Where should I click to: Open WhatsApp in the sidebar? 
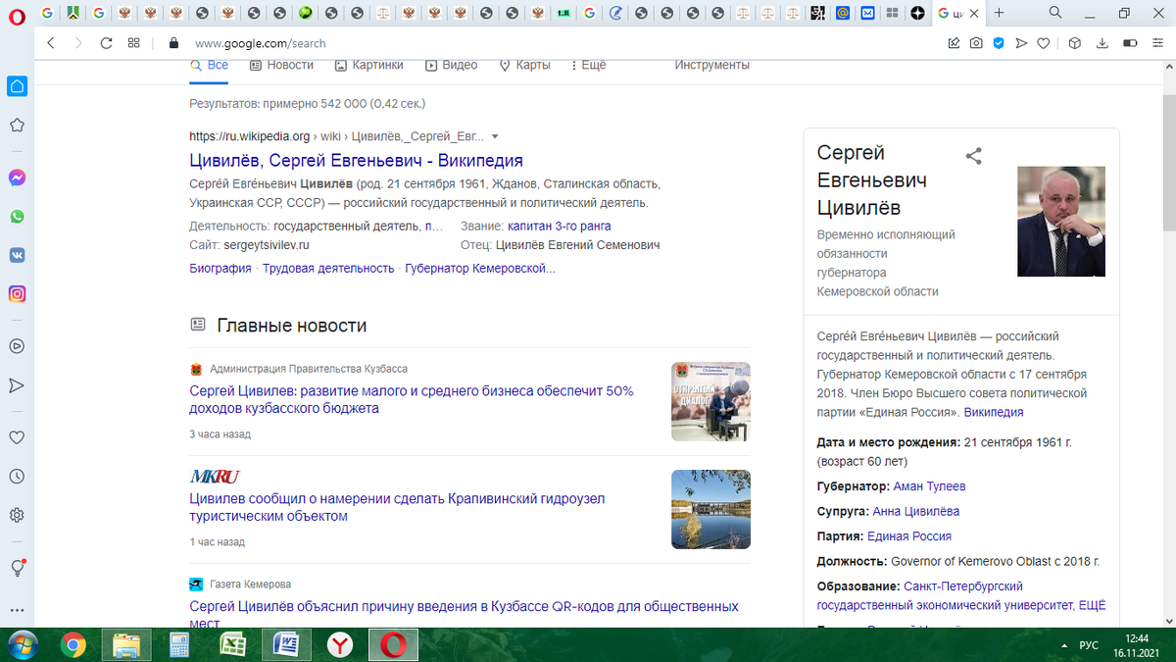coord(17,217)
